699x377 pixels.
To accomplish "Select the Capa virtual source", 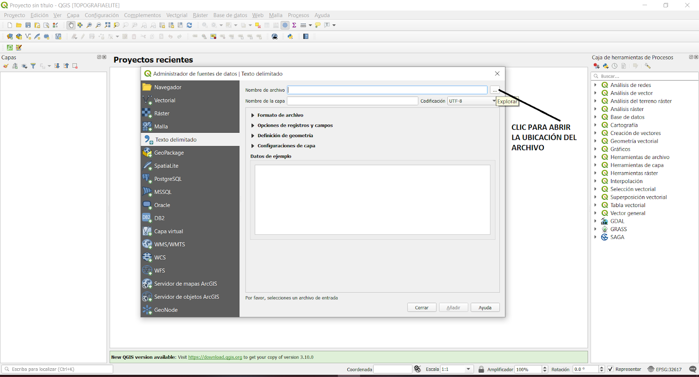I will (x=190, y=231).
